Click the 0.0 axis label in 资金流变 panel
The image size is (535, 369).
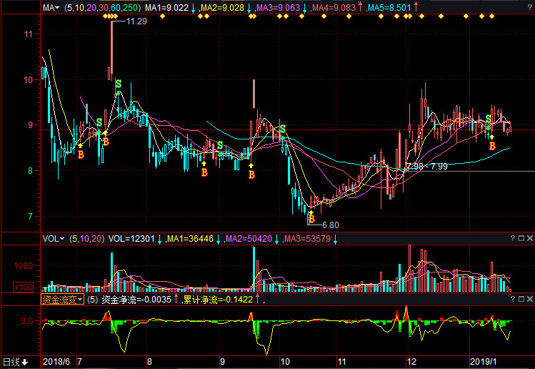click(x=27, y=320)
